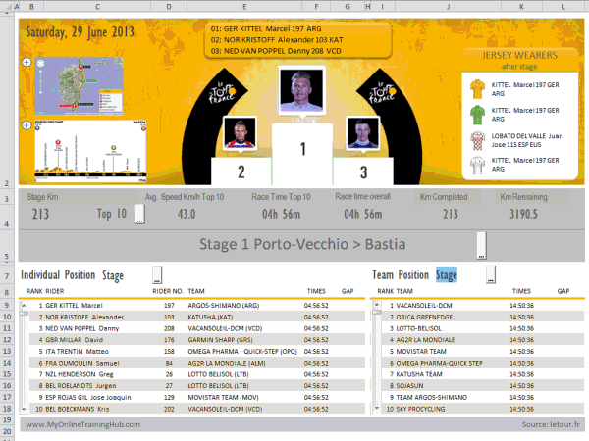The image size is (589, 441).
Task: Click rider FRA DUMOULIN Samuel row
Action: pyautogui.click(x=82, y=363)
